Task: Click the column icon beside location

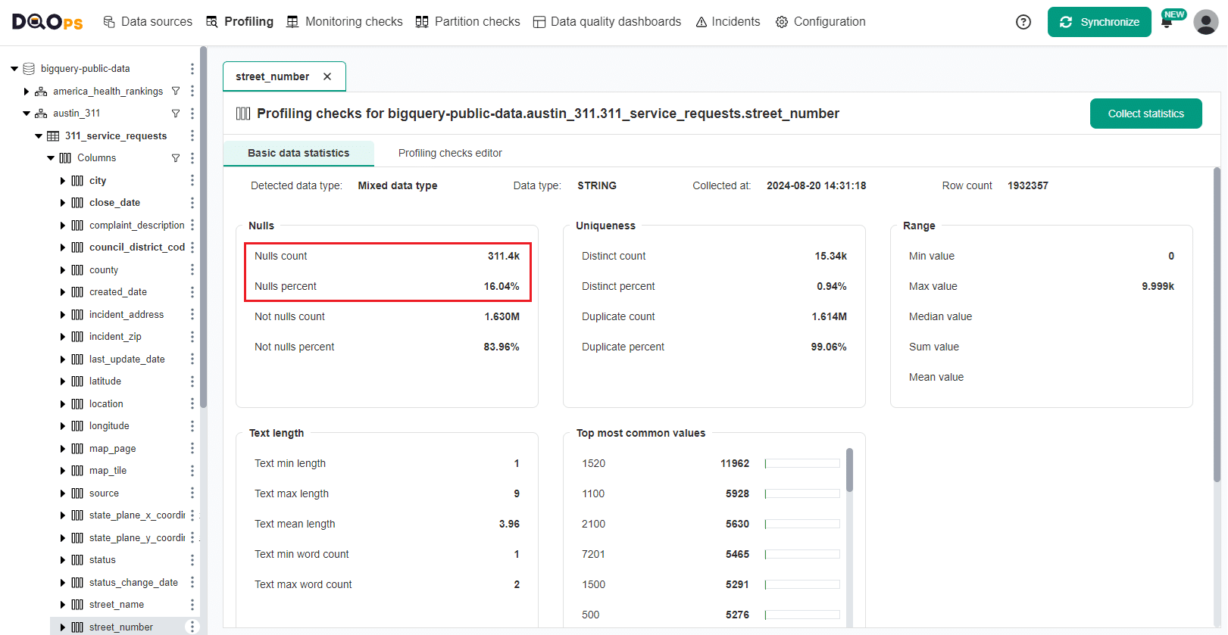Action: click(x=77, y=404)
